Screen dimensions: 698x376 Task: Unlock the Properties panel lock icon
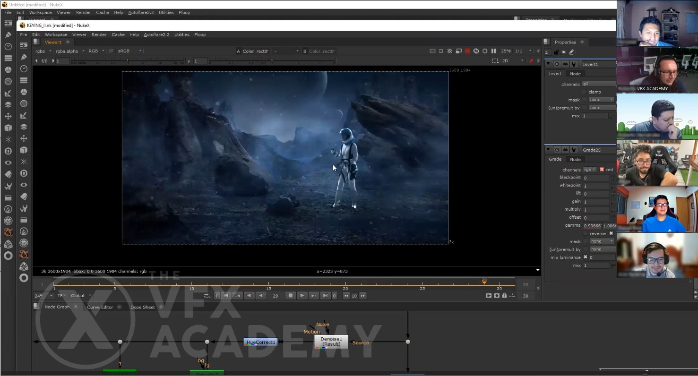click(556, 52)
